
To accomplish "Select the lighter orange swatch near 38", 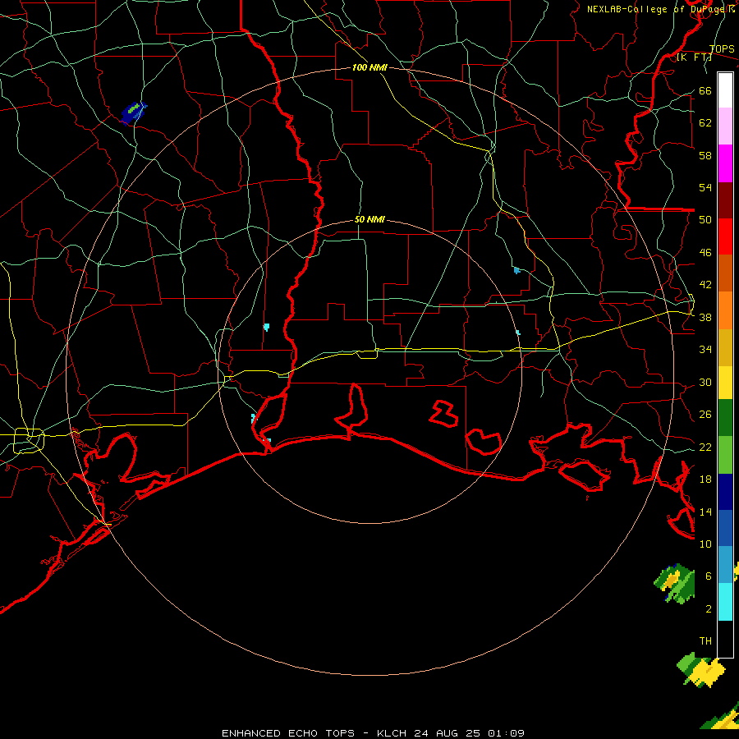I will coord(725,310).
